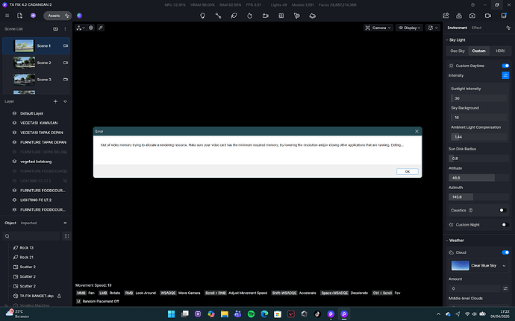
Task: Toggle Custom Daytime switch
Action: [x=505, y=66]
